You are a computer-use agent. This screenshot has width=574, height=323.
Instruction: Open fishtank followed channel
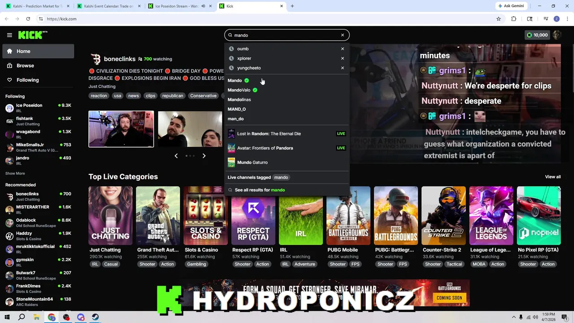coord(39,121)
